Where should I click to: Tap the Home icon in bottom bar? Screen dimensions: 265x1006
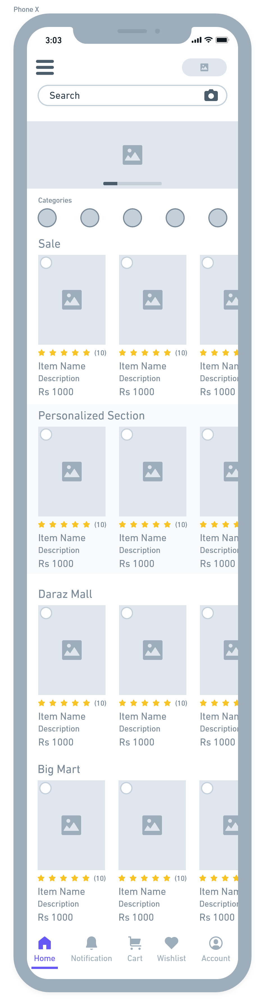[45, 943]
